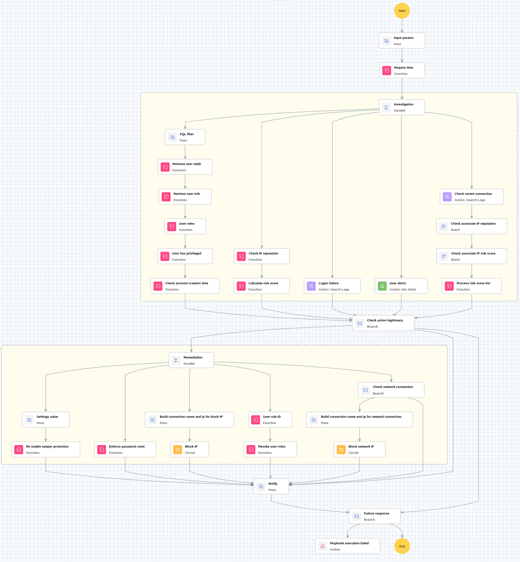Select the Block IP circuit icon
Viewport: 520px width, 562px height.
point(178,450)
